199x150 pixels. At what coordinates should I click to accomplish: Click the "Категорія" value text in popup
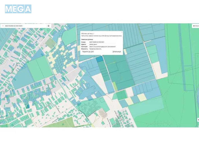(x=102, y=46)
